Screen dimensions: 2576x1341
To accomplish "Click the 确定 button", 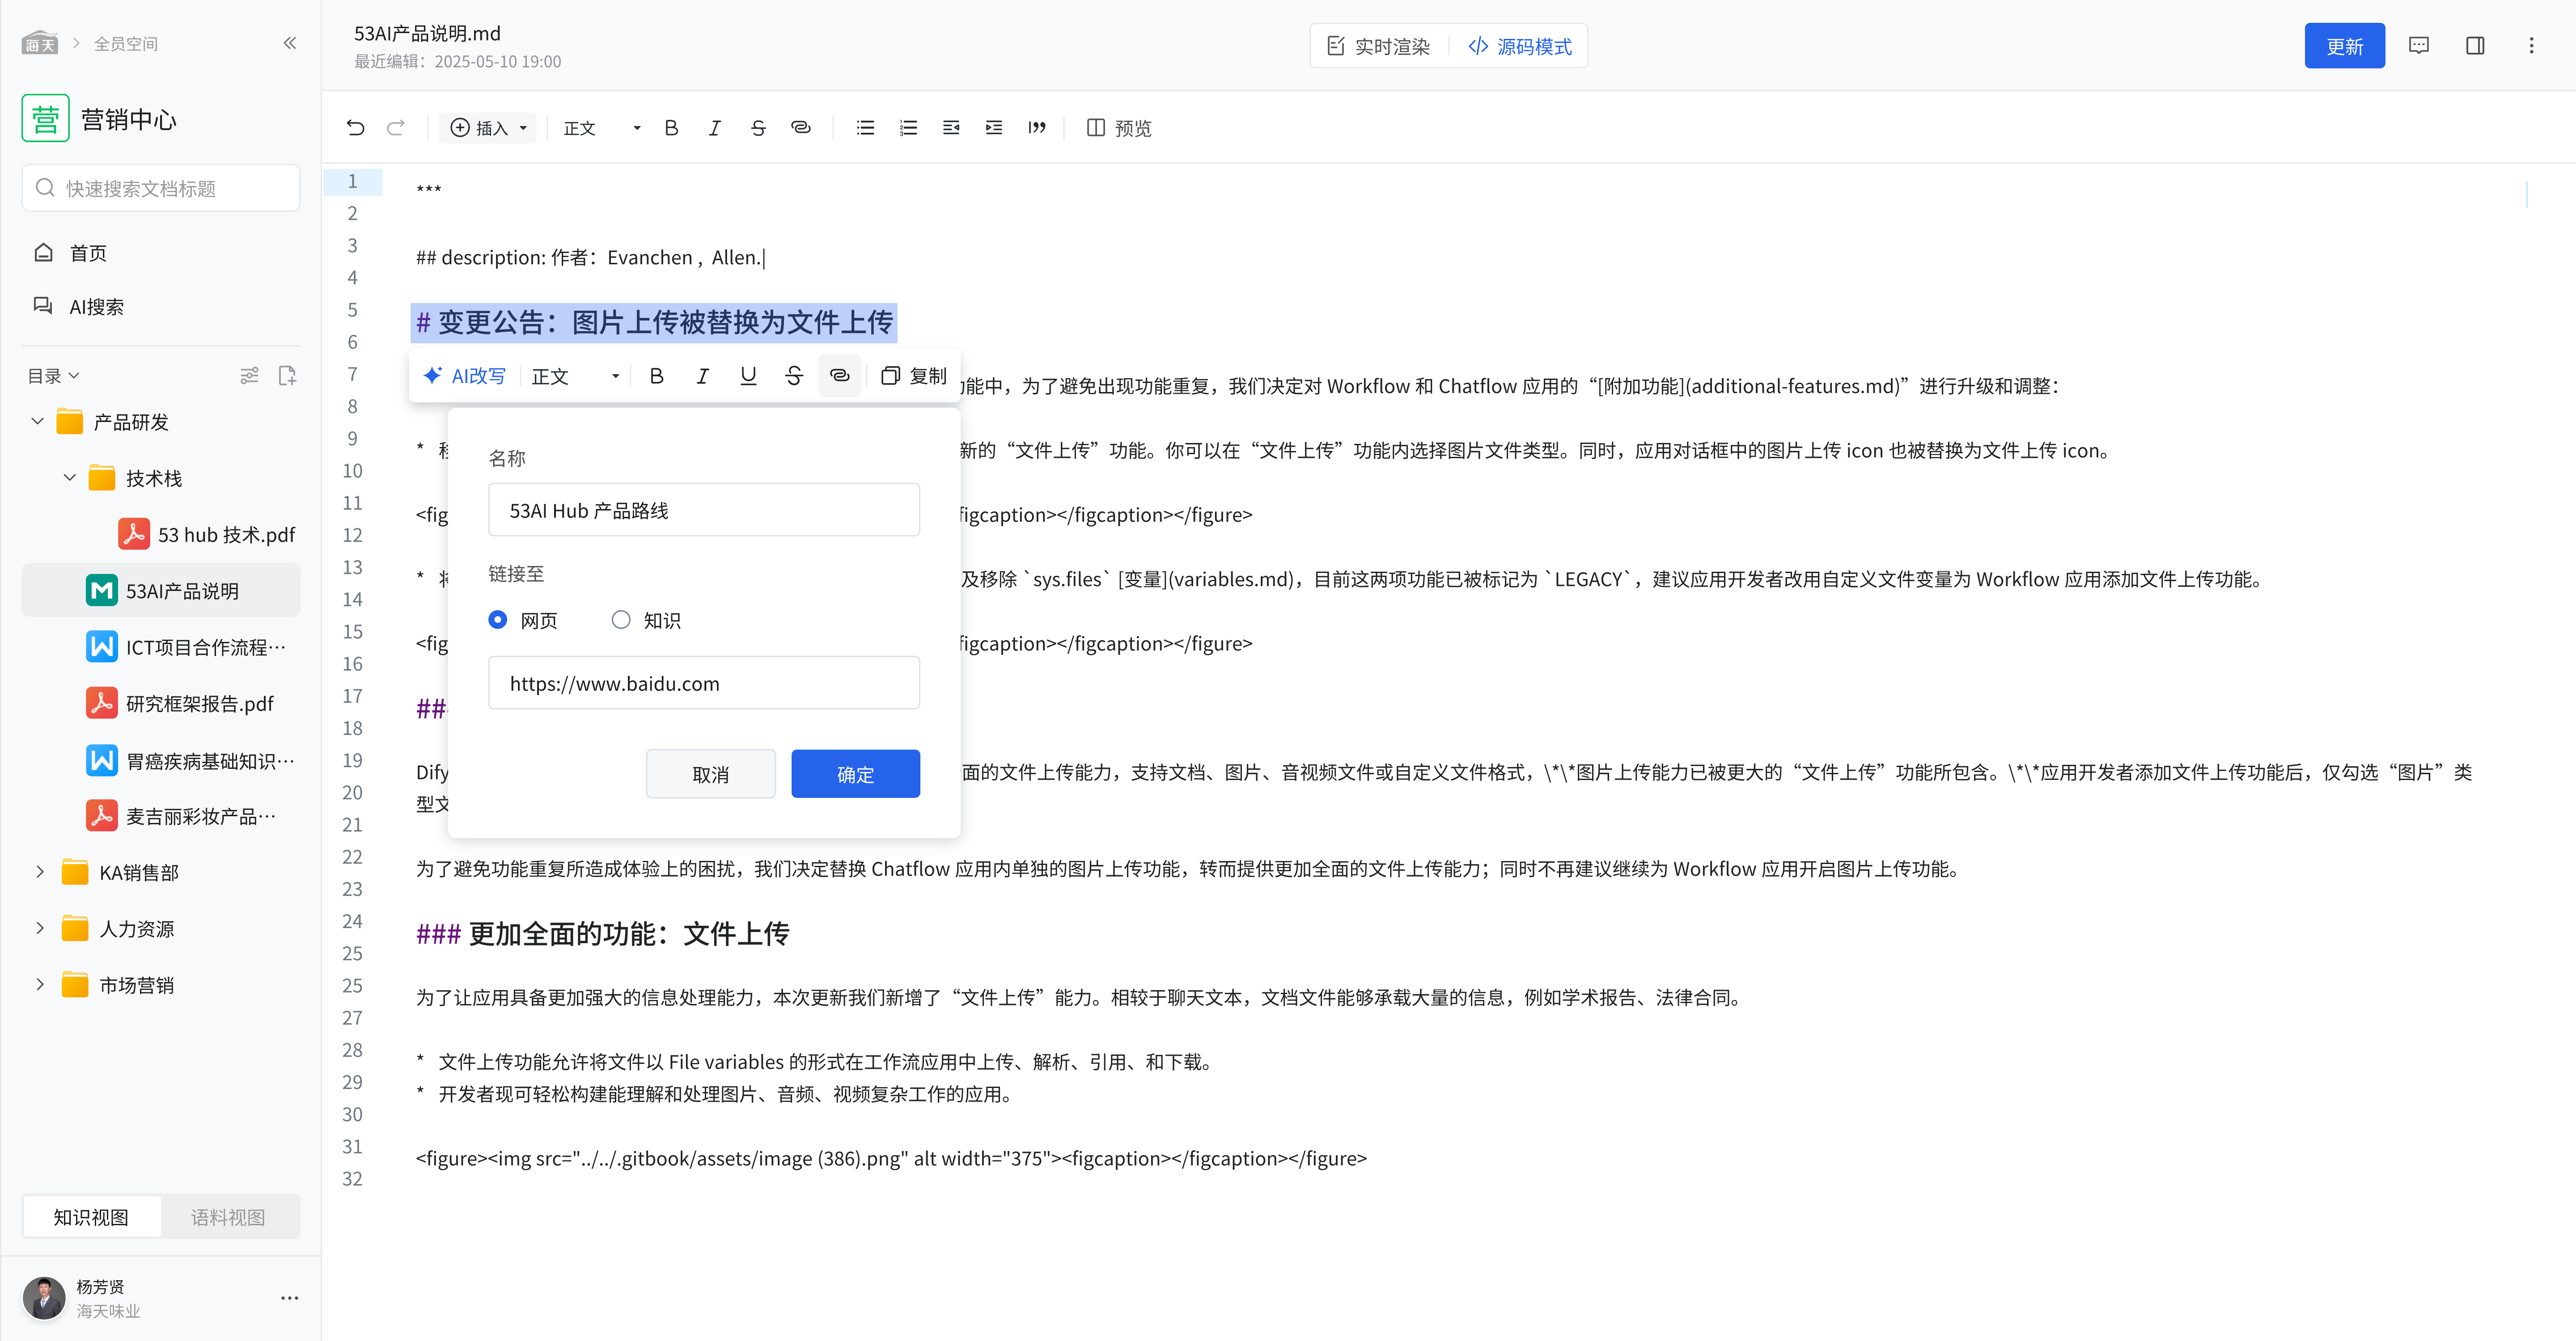I will 855,774.
